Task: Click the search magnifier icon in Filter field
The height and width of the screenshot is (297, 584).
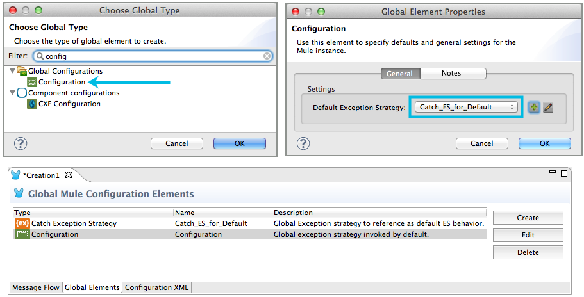Action: 40,56
